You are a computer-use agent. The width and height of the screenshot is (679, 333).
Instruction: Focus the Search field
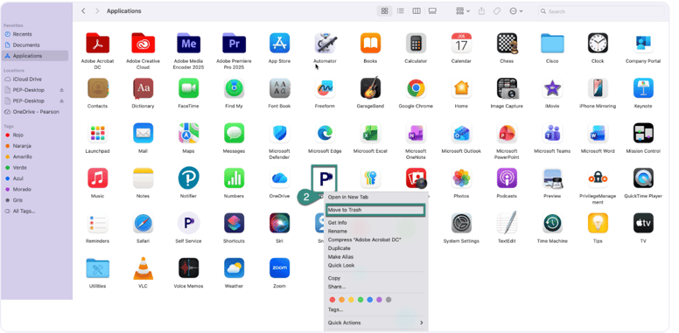pyautogui.click(x=601, y=11)
